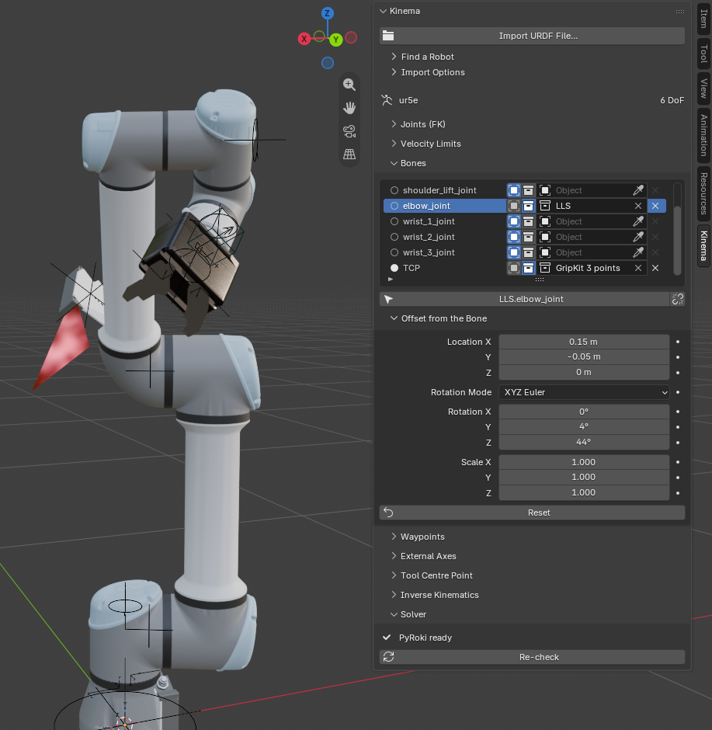Switch perspective/orthographic grid icon
Image resolution: width=712 pixels, height=730 pixels.
point(349,154)
